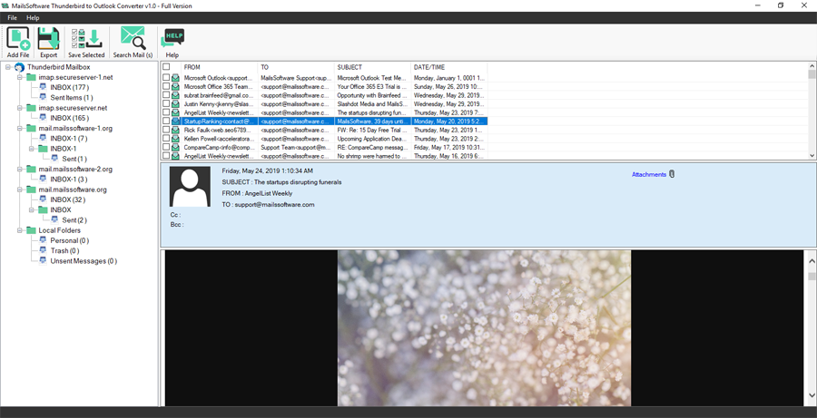
Task: Click the mail.mailssoftware-1.org folder icon
Action: (x=31, y=129)
